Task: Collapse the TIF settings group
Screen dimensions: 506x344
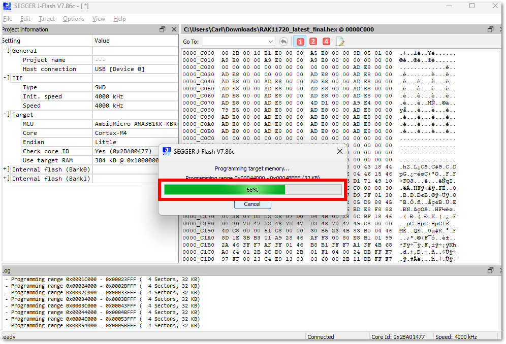Action: click(x=6, y=78)
